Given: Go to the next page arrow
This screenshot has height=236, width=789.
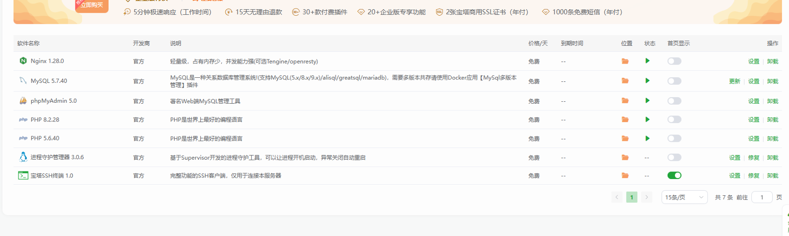Looking at the screenshot, I should pyautogui.click(x=647, y=197).
